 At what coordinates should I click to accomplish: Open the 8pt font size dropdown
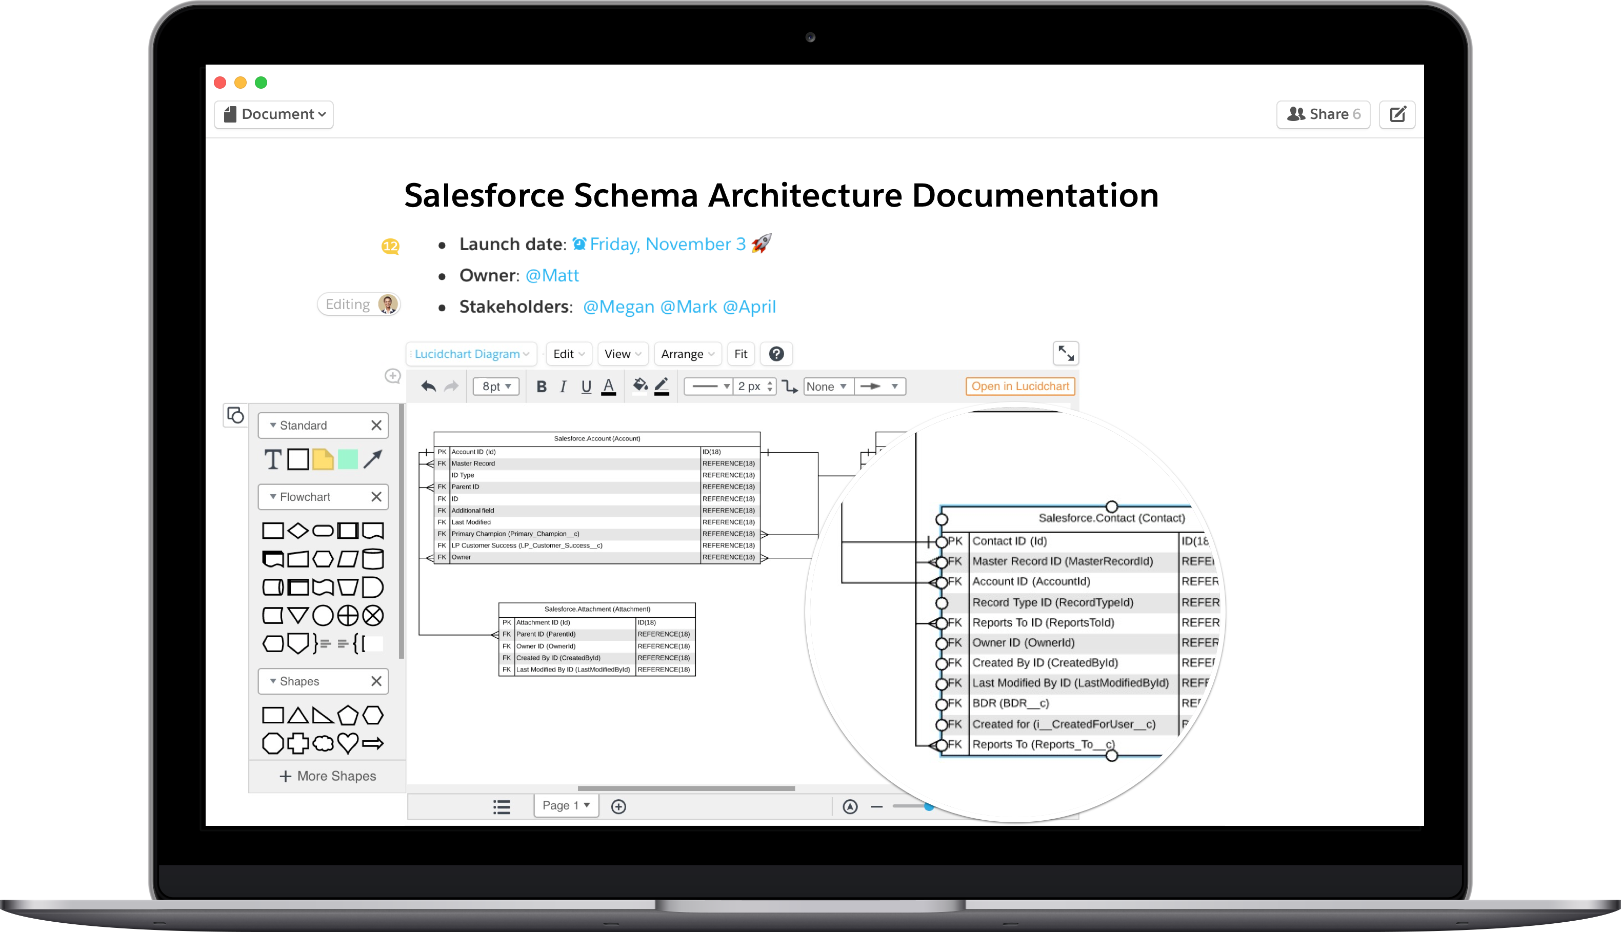tap(496, 387)
